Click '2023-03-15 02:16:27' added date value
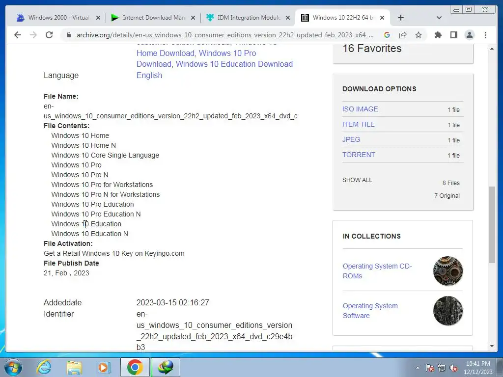The height and width of the screenshot is (377, 503). 172,302
